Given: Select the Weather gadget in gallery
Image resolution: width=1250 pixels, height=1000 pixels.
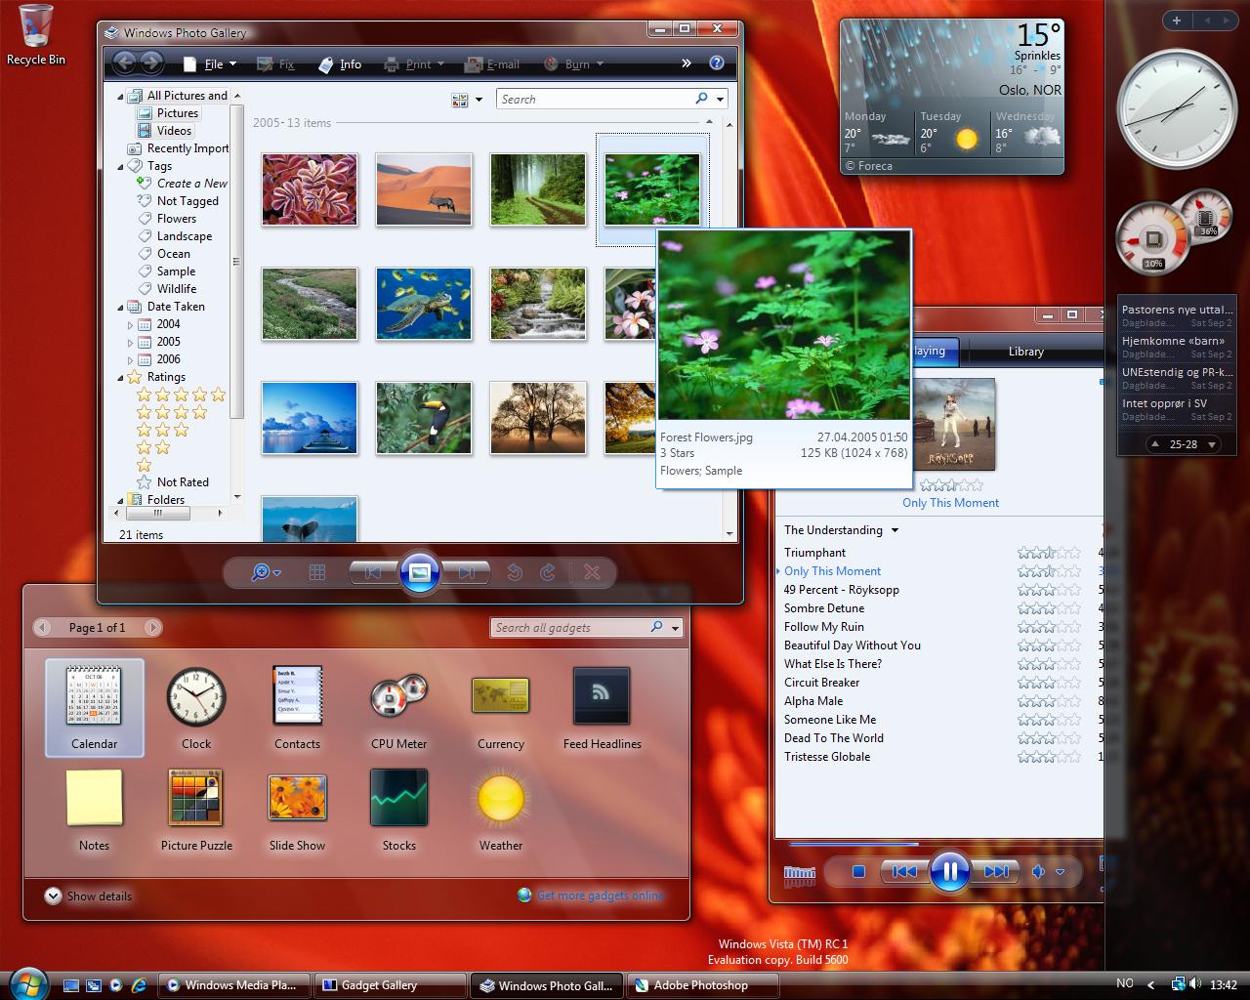Looking at the screenshot, I should click(500, 810).
